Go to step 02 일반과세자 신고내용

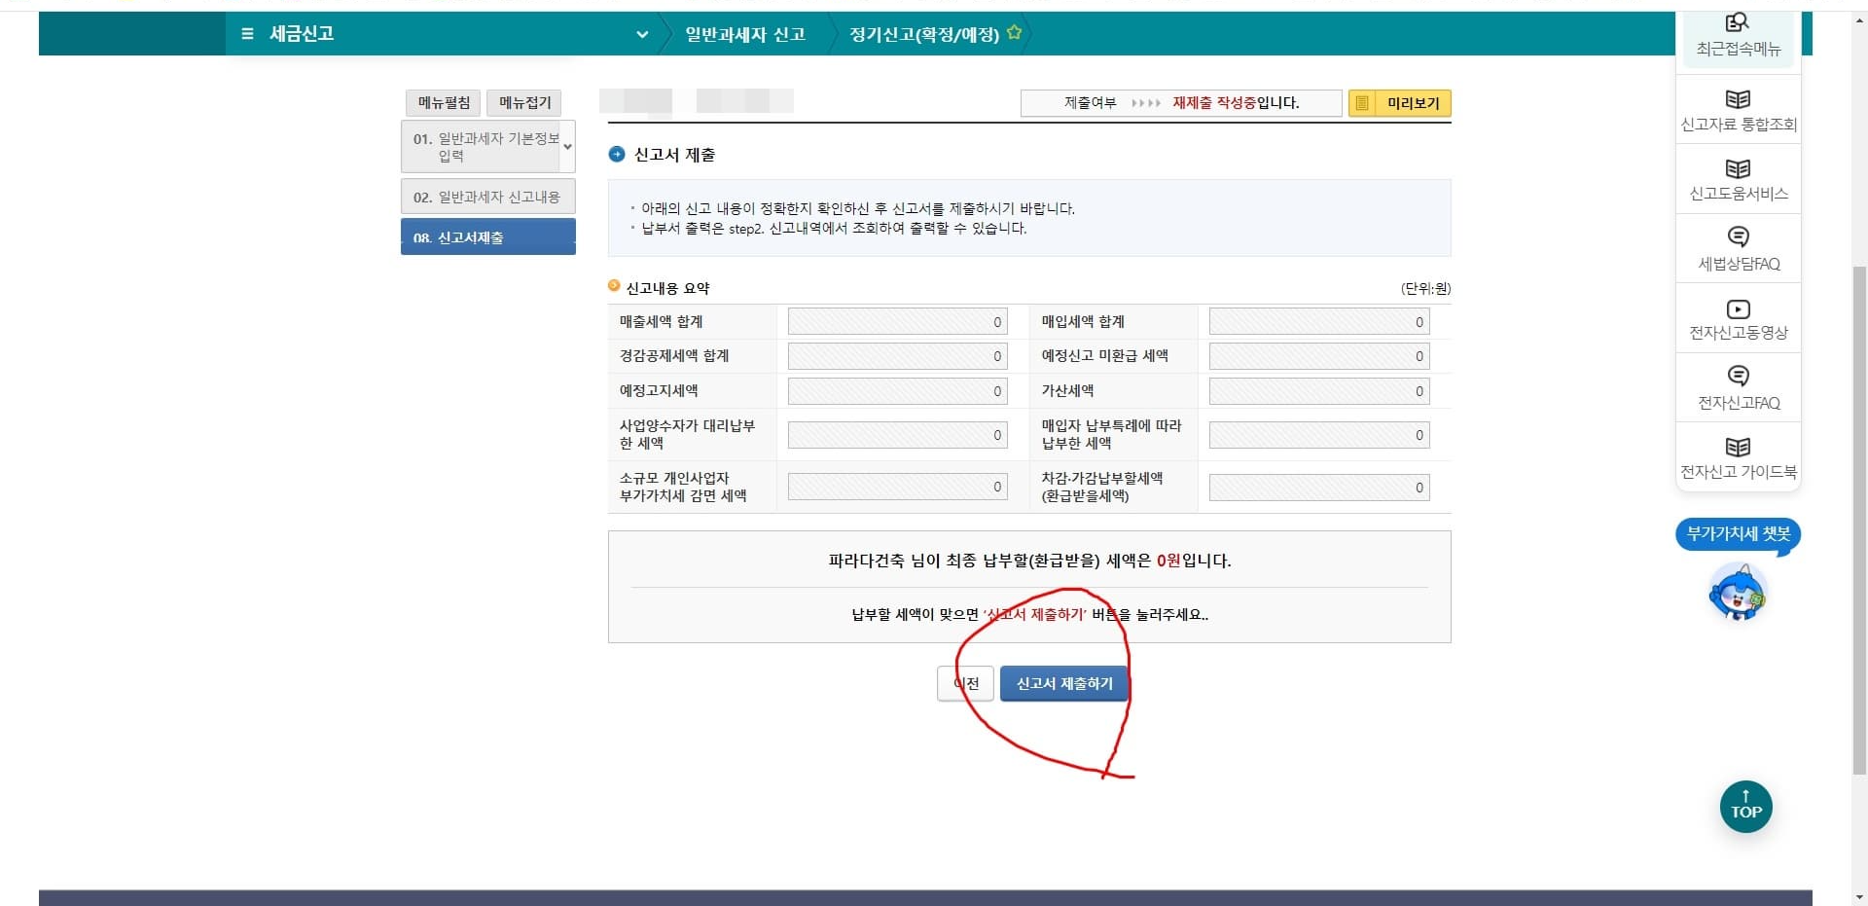coord(487,196)
